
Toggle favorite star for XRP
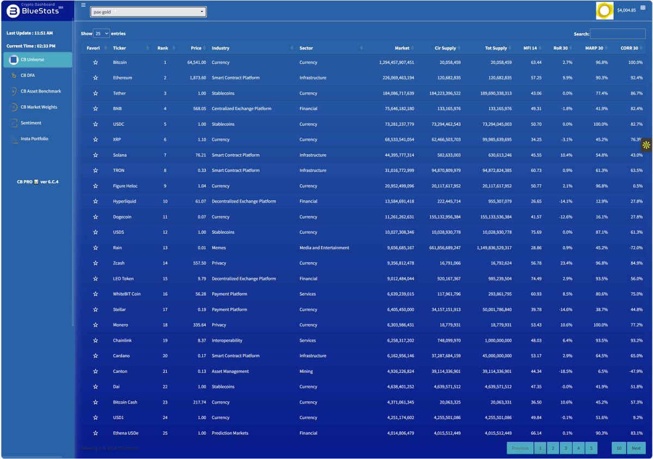(96, 139)
